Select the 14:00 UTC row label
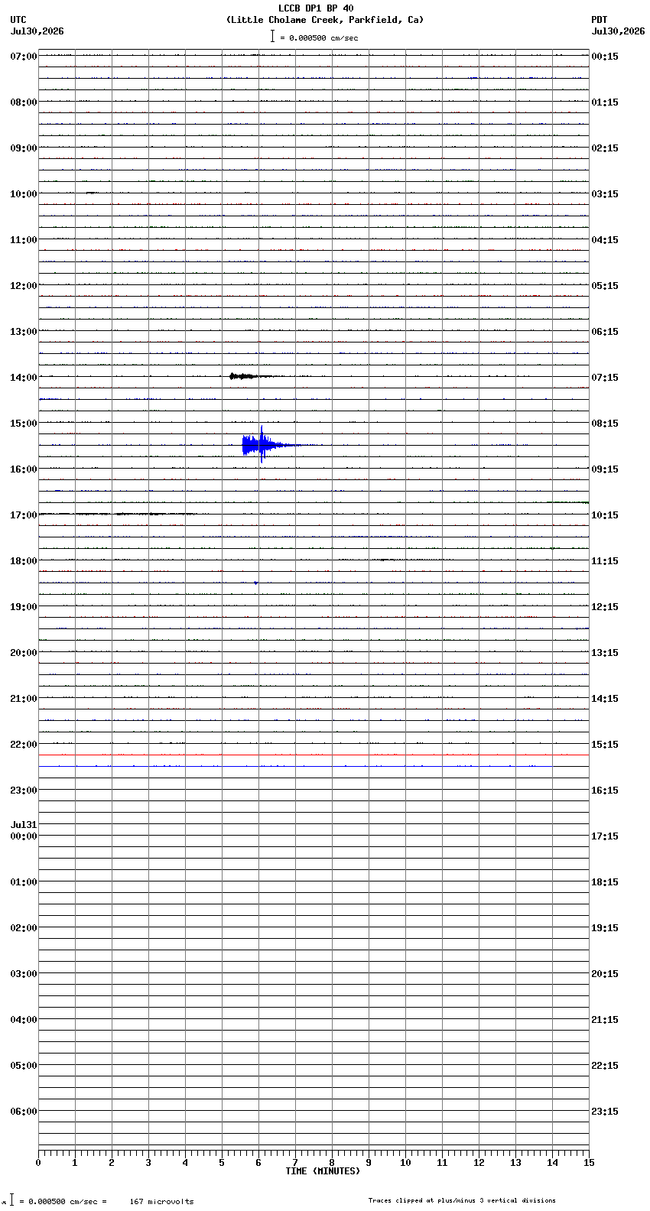Image resolution: width=650 pixels, height=1211 pixels. pos(24,378)
